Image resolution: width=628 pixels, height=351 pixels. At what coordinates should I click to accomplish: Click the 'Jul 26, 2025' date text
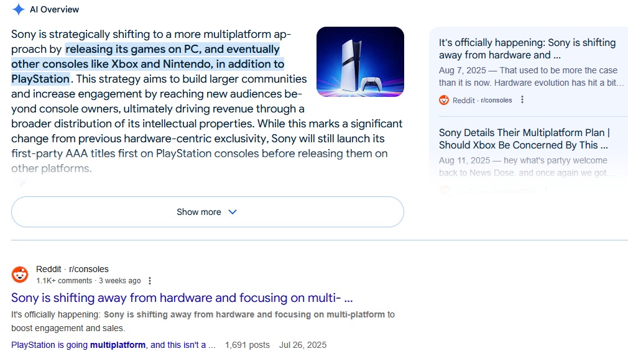303,345
